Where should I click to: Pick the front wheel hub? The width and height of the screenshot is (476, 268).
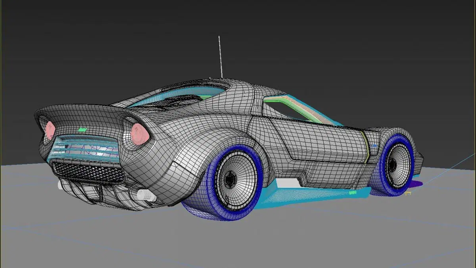coord(392,164)
